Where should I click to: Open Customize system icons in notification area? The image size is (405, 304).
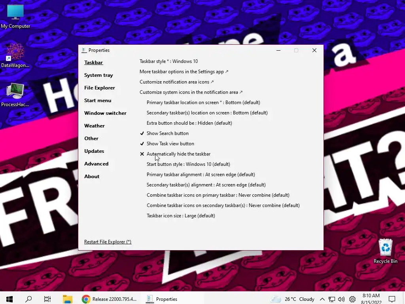pyautogui.click(x=191, y=92)
